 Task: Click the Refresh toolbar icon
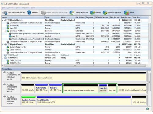coord(29,12)
